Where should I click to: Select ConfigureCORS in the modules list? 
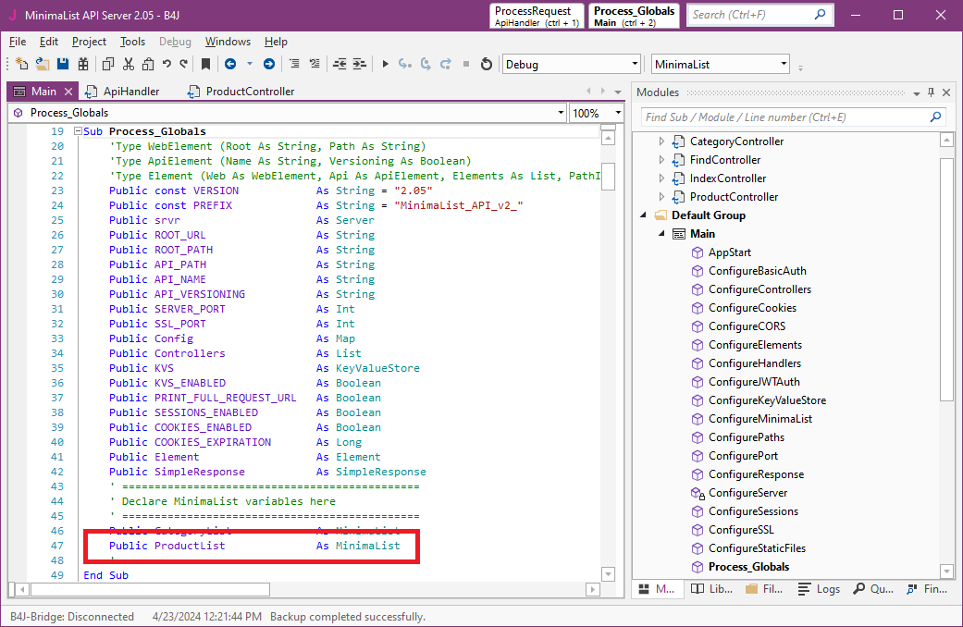747,326
